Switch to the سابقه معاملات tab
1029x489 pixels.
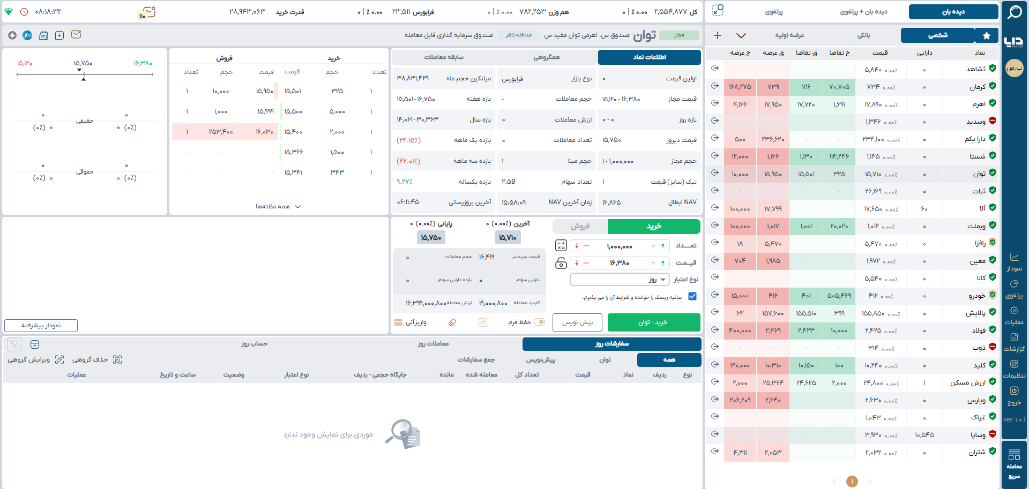pyautogui.click(x=444, y=57)
